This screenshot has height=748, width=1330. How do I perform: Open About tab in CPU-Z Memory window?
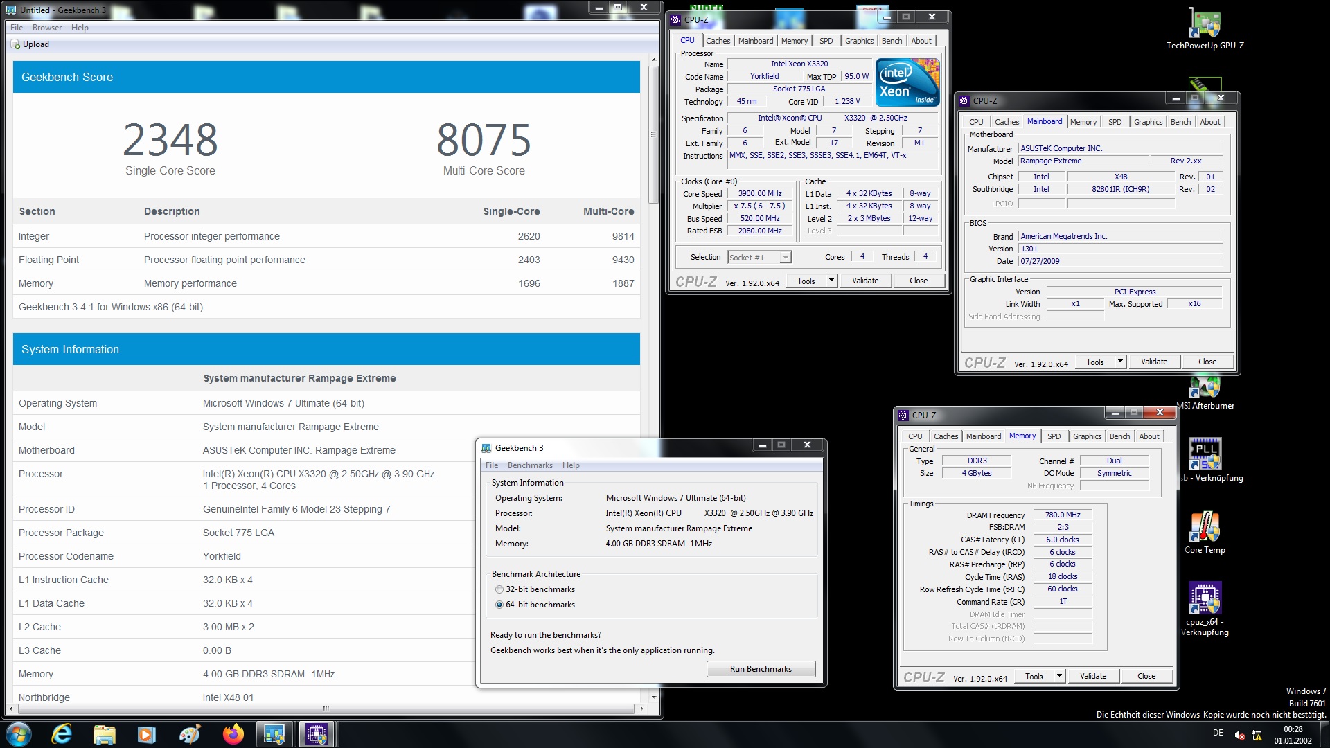(1149, 436)
